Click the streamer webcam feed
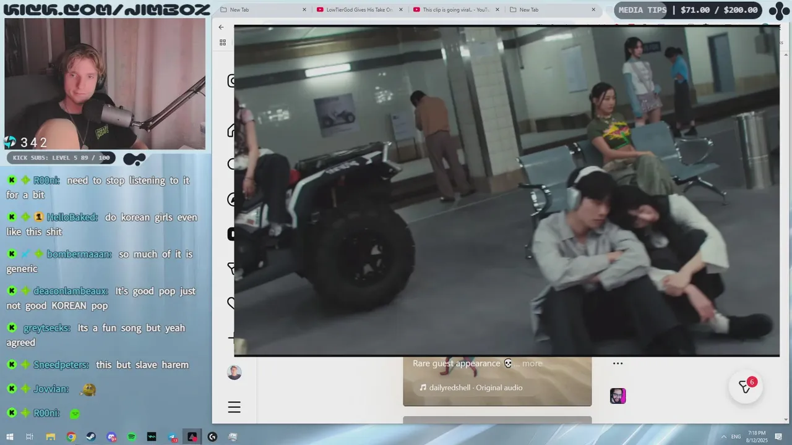The height and width of the screenshot is (445, 792). coord(105,83)
